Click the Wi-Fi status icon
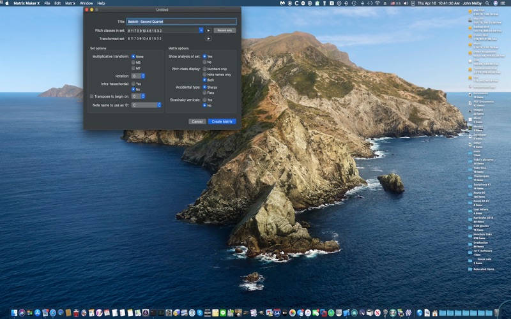Image resolution: width=511 pixels, height=319 pixels. tap(378, 3)
